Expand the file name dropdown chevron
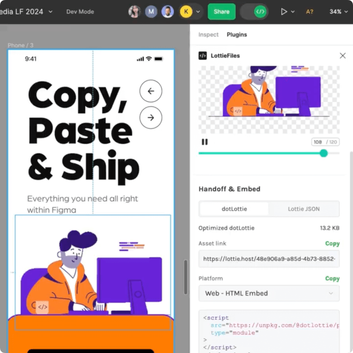 50,12
